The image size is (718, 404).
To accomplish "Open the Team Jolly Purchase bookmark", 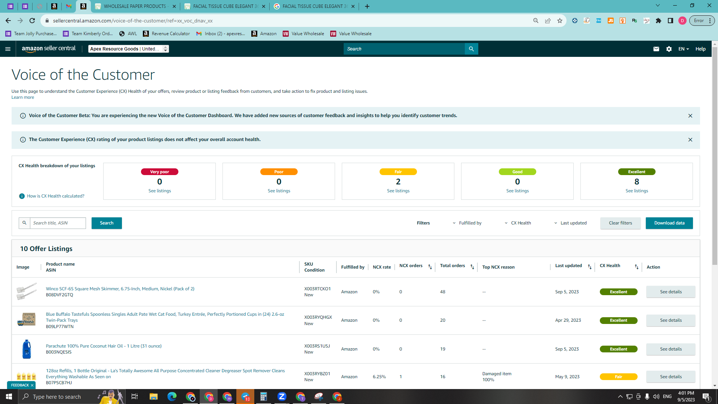I will [x=31, y=34].
